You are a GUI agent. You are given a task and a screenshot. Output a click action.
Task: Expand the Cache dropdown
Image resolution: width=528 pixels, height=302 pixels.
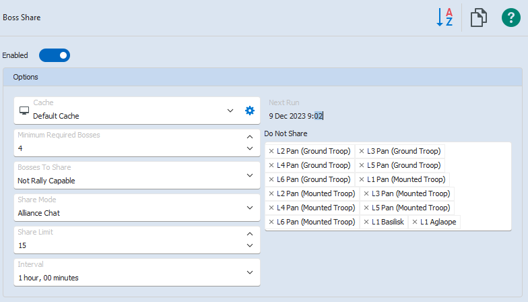coord(230,111)
